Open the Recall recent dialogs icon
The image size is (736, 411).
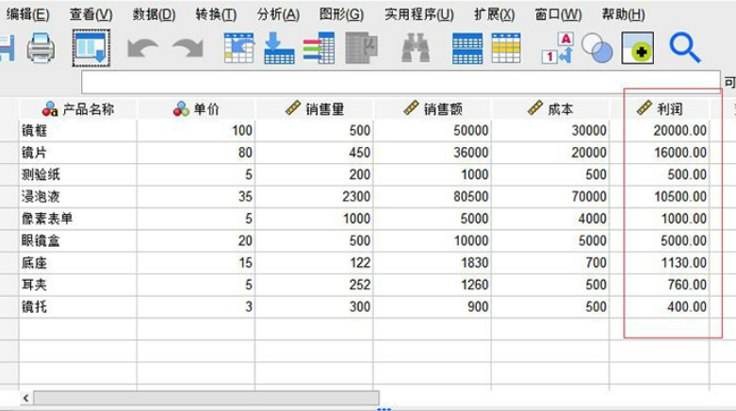pyautogui.click(x=91, y=48)
